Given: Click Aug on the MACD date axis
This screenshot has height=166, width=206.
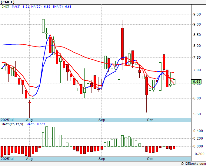Looking at the screenshot, I should click(29, 159).
